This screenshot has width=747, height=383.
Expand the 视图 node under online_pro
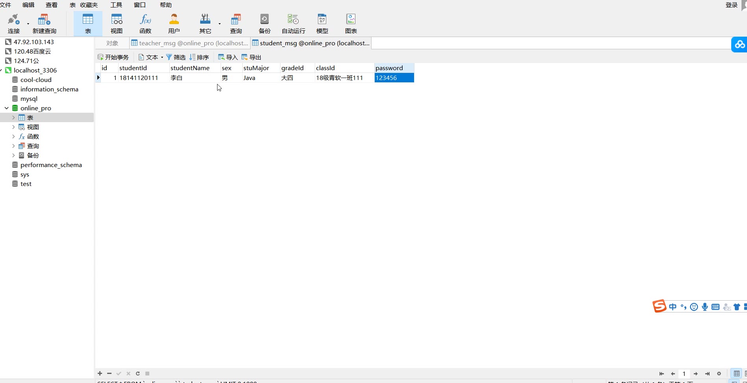pyautogui.click(x=13, y=127)
